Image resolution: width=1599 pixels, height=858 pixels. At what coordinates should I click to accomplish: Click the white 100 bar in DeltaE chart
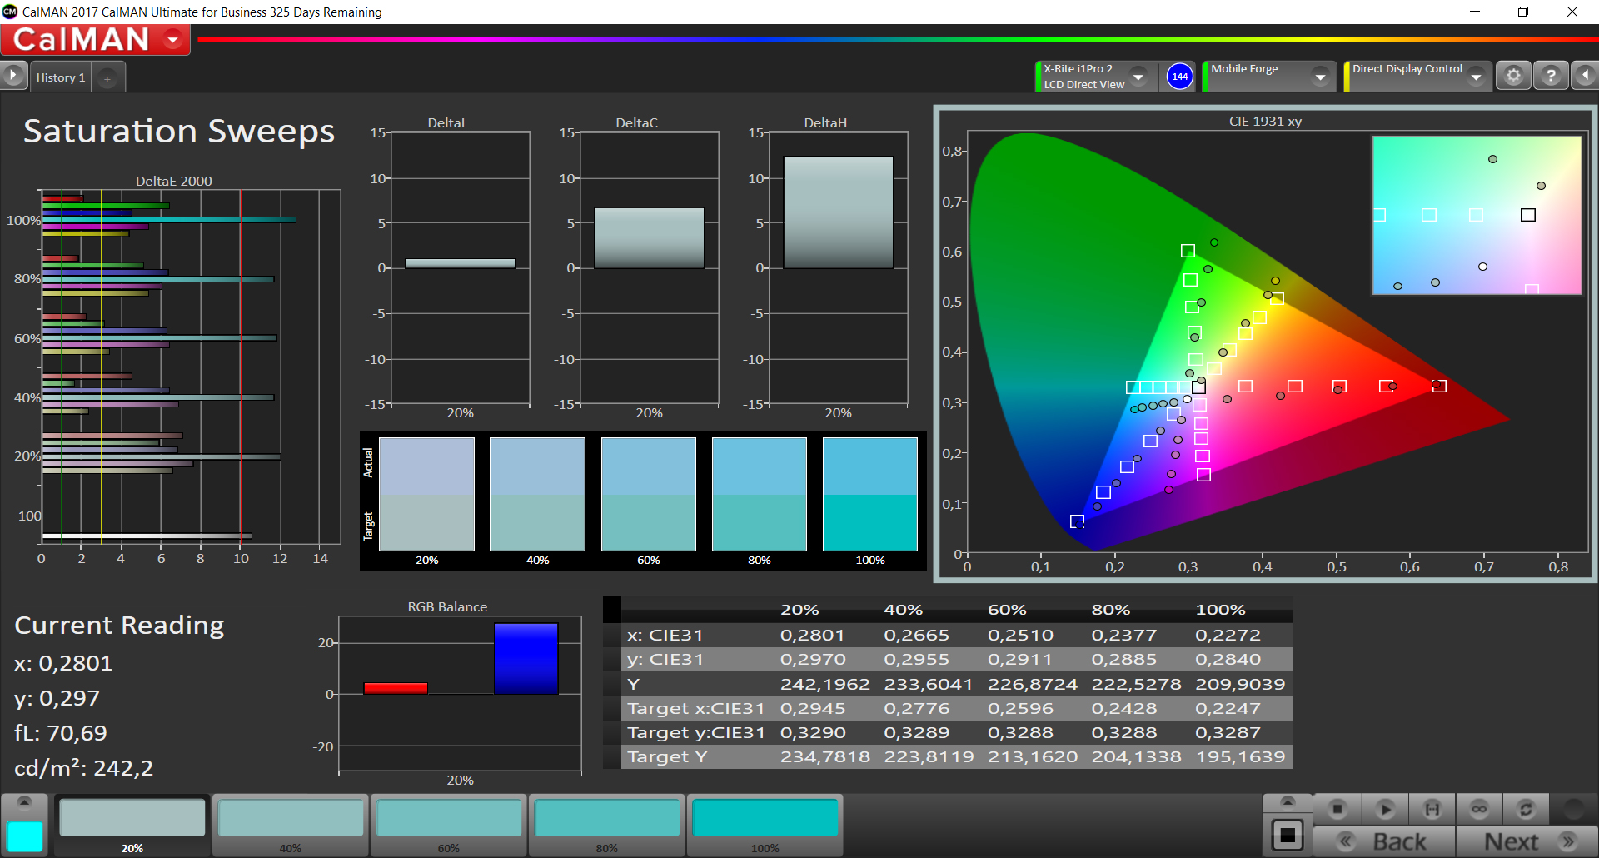point(147,536)
